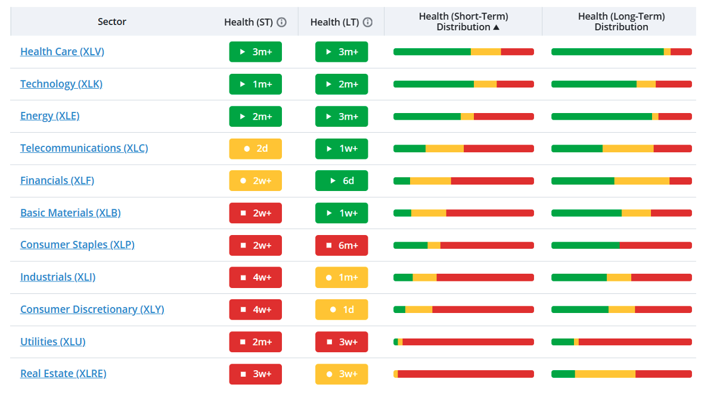The height and width of the screenshot is (407, 723).
Task: Open the Technology (XLK) sector link
Action: (61, 84)
